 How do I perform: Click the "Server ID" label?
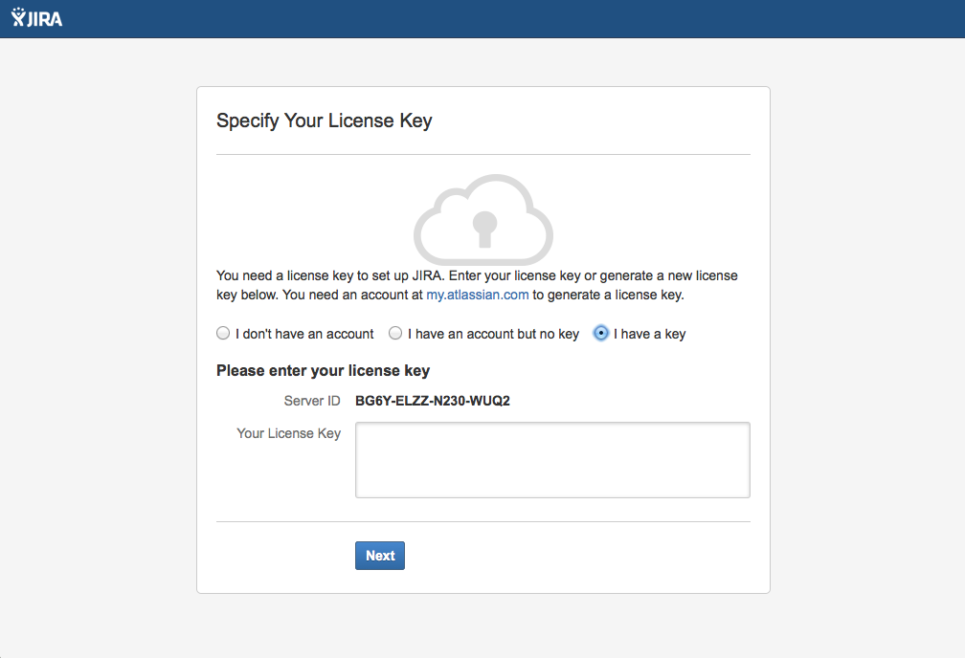click(312, 401)
